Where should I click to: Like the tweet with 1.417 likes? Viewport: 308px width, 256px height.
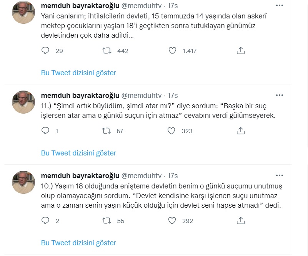pos(173,51)
